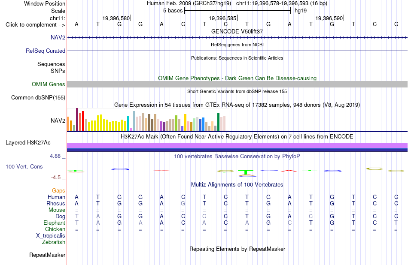The height and width of the screenshot is (265, 408).
Task: Open Common dbSNP(155) track settings
Action: (x=38, y=97)
